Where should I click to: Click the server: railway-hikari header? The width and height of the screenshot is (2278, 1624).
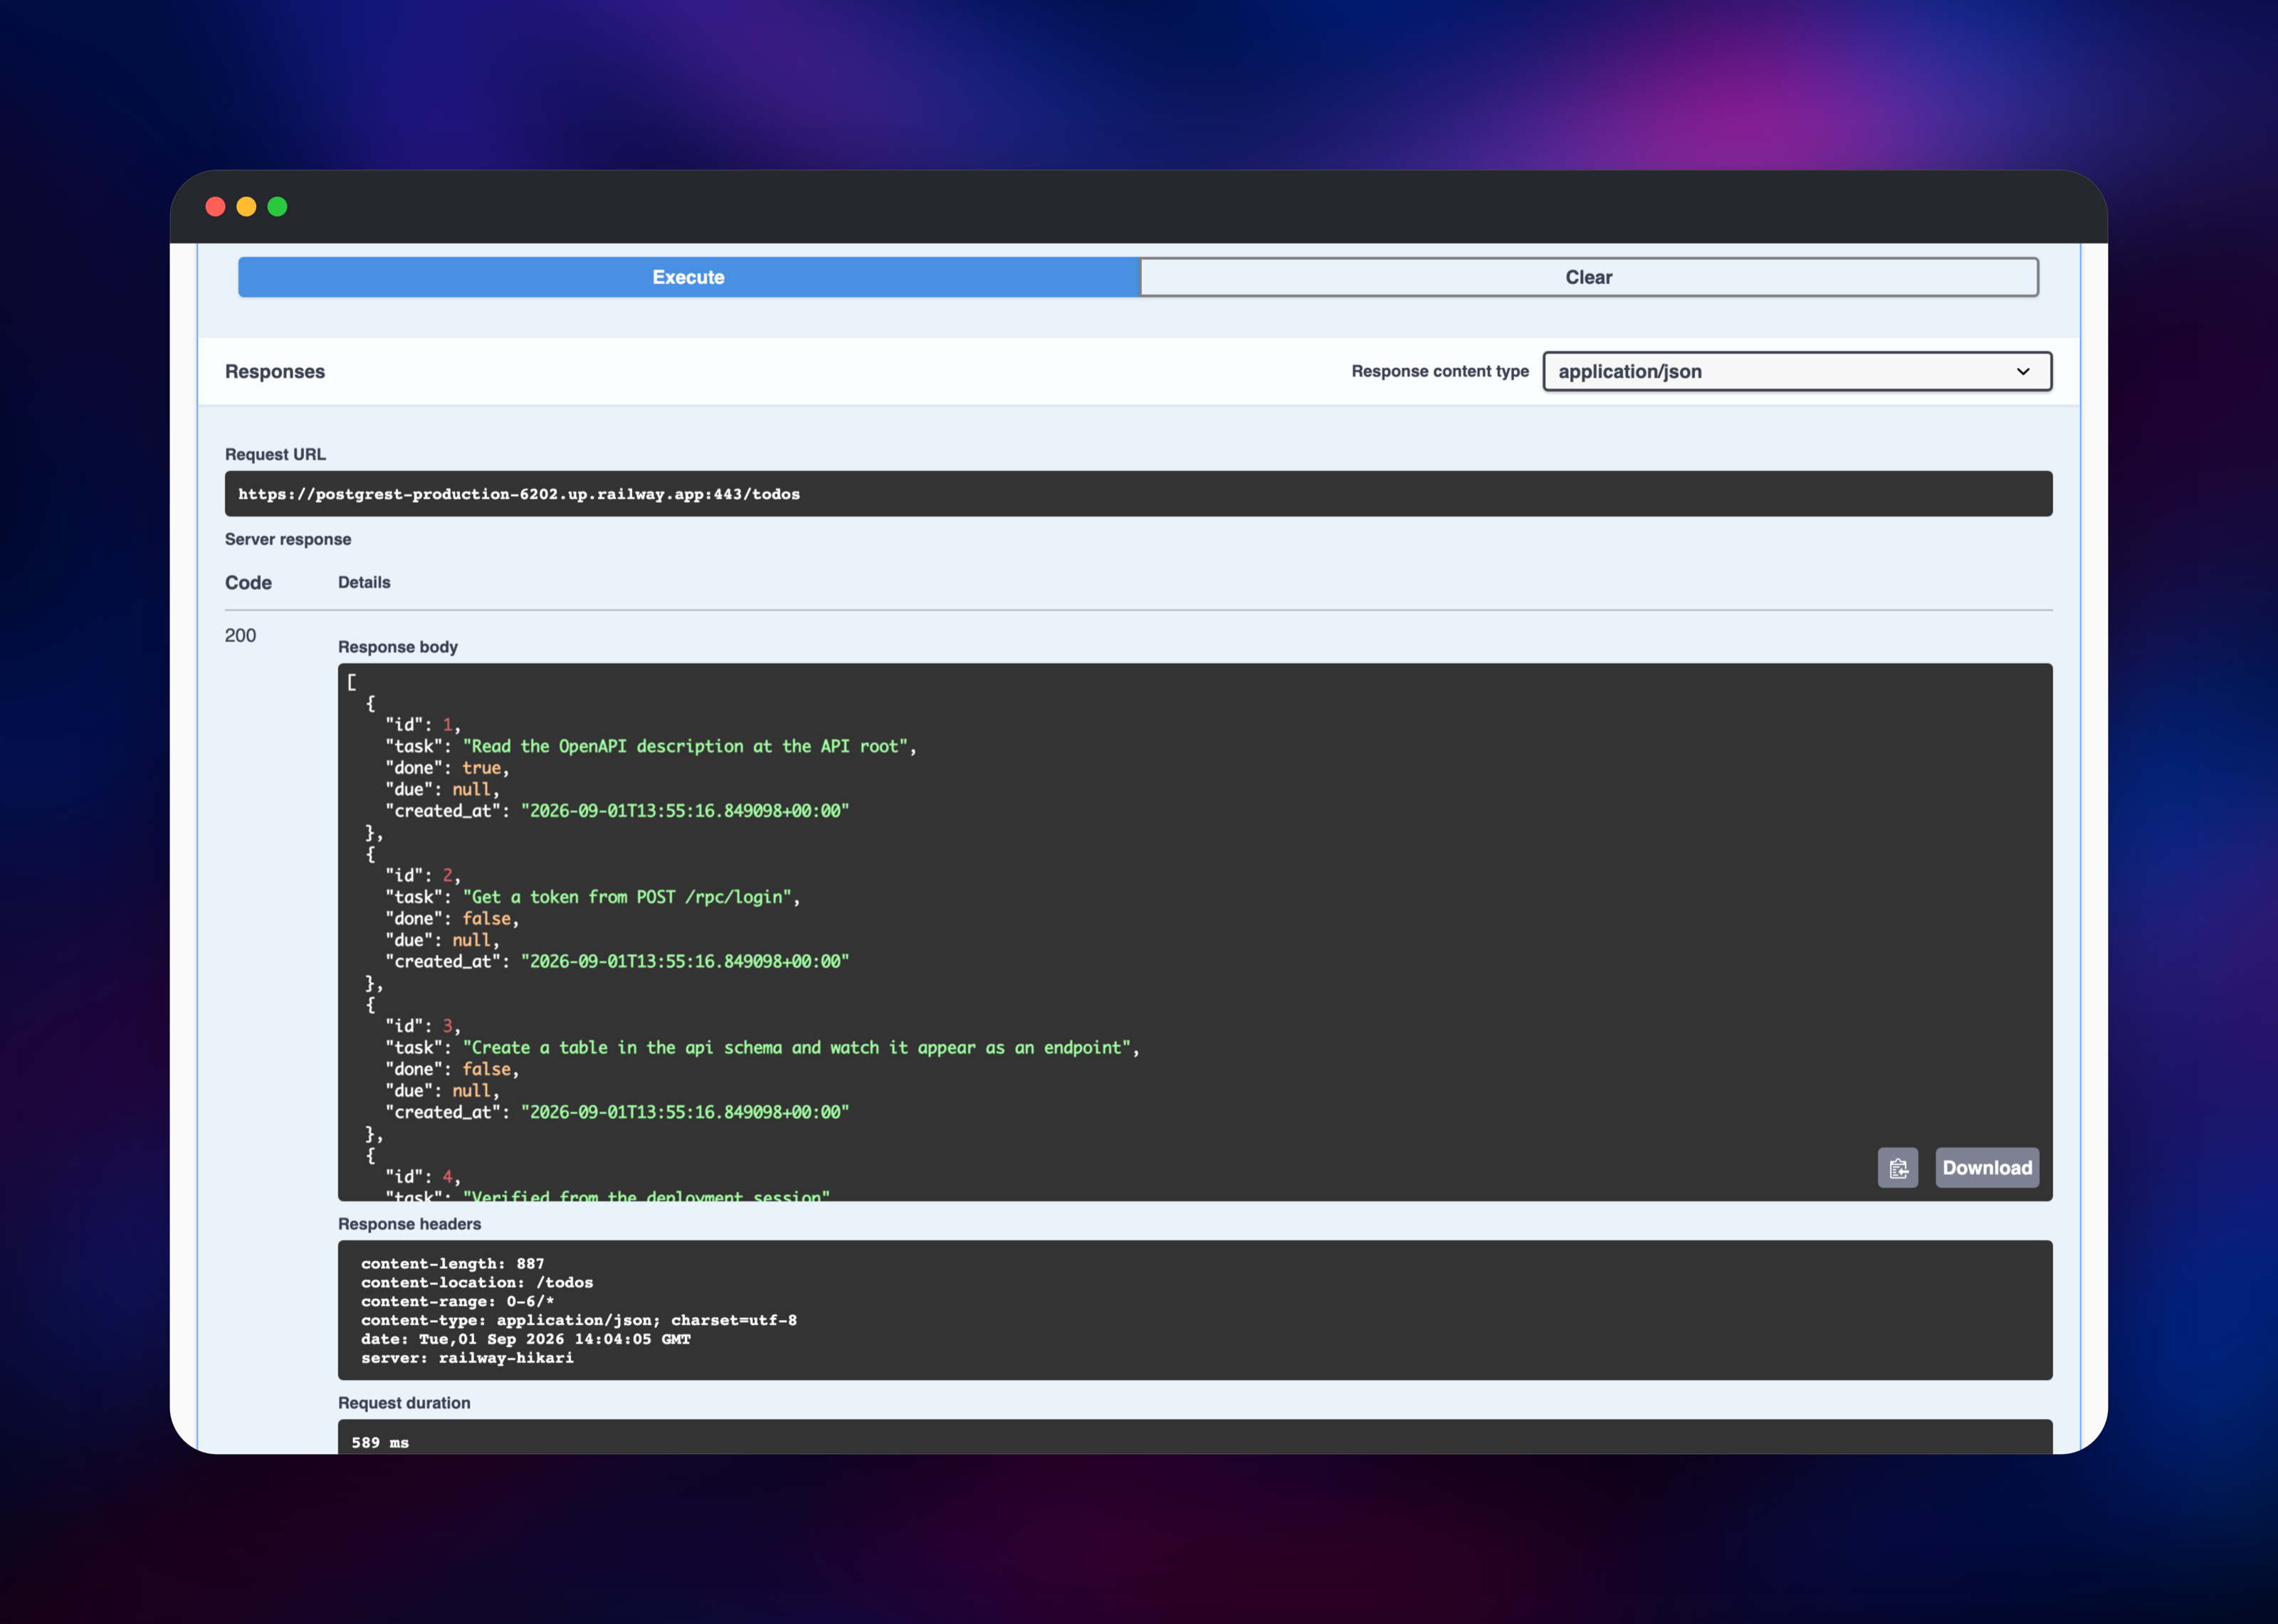[467, 1358]
